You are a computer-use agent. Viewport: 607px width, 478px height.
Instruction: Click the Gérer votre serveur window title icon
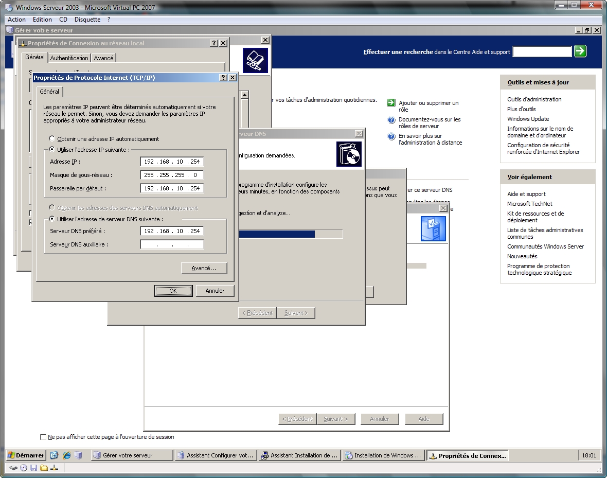(10, 30)
